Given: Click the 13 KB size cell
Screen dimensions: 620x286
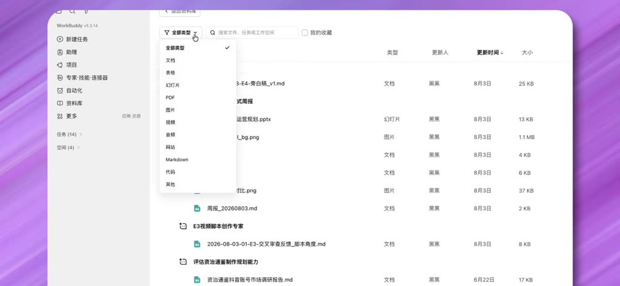Looking at the screenshot, I should 526,120.
